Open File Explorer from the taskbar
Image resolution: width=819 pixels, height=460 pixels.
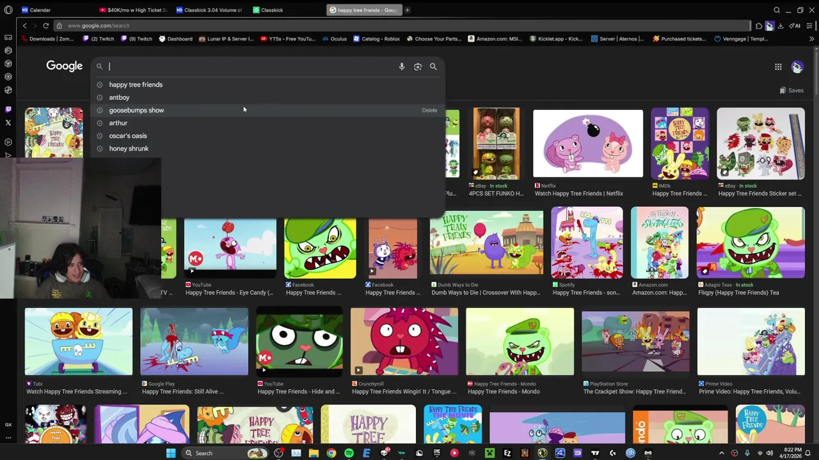pos(314,453)
